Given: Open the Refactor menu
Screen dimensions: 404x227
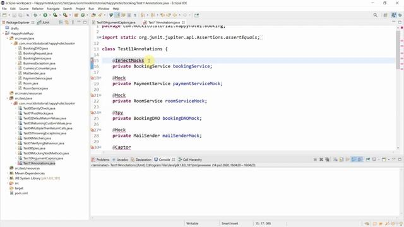Looking at the screenshot, I should tap(38, 9).
